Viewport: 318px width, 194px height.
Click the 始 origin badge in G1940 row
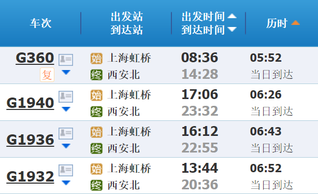(96, 95)
